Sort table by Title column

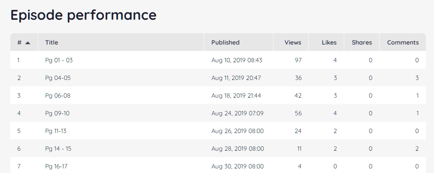pyautogui.click(x=52, y=42)
